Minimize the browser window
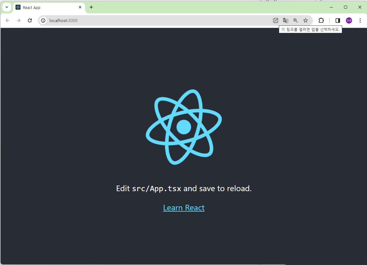The height and width of the screenshot is (265, 367). coord(331,7)
